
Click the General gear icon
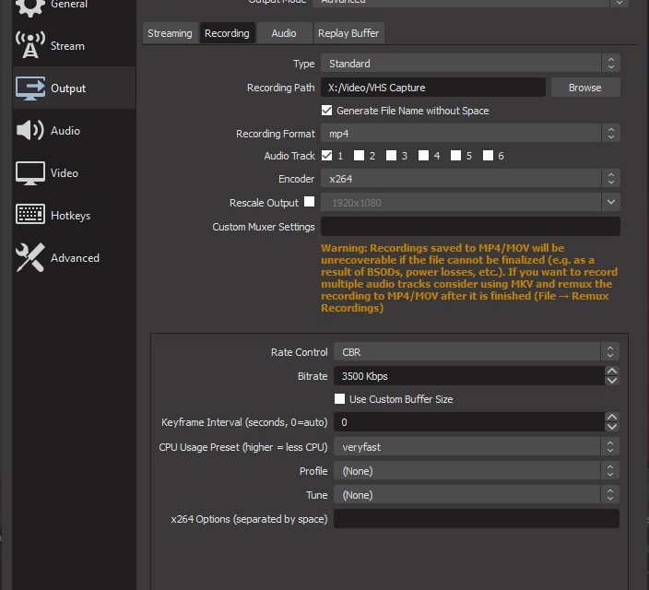pos(30,7)
